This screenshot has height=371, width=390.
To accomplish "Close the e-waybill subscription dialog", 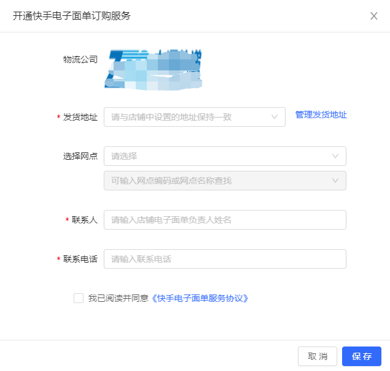I will click(x=373, y=16).
